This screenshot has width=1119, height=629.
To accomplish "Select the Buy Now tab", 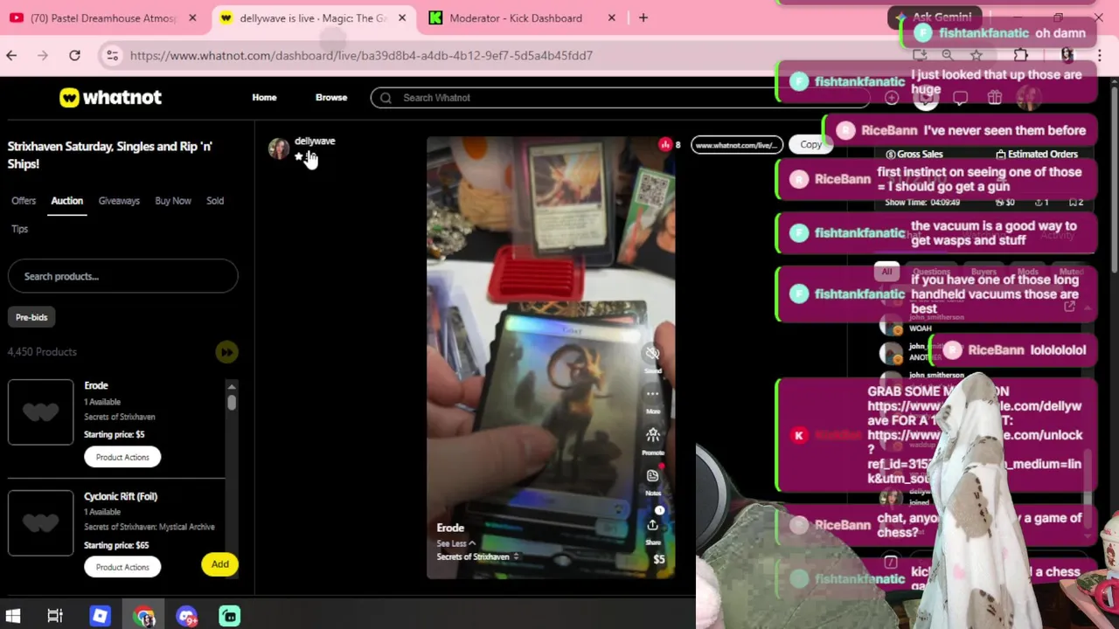I will click(x=173, y=201).
